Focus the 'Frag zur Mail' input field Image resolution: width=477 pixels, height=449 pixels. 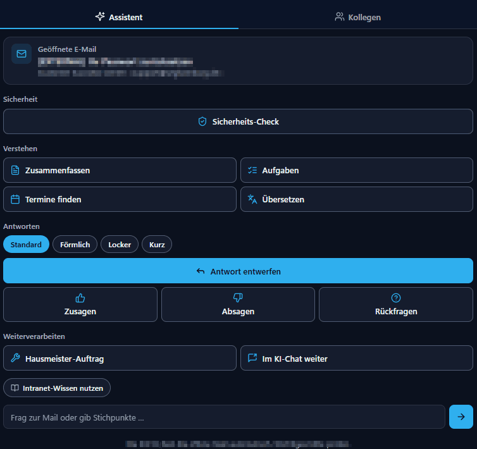click(224, 417)
